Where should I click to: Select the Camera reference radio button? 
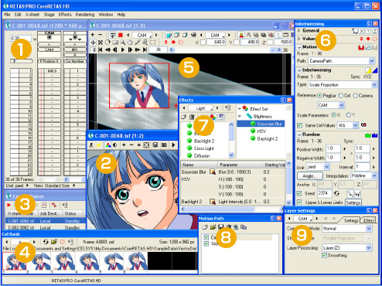pyautogui.click(x=355, y=96)
